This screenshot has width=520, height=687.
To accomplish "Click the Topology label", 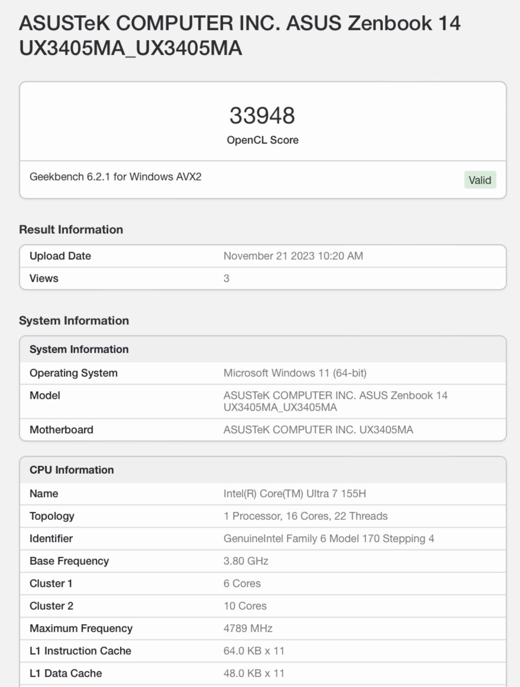I will 52,516.
